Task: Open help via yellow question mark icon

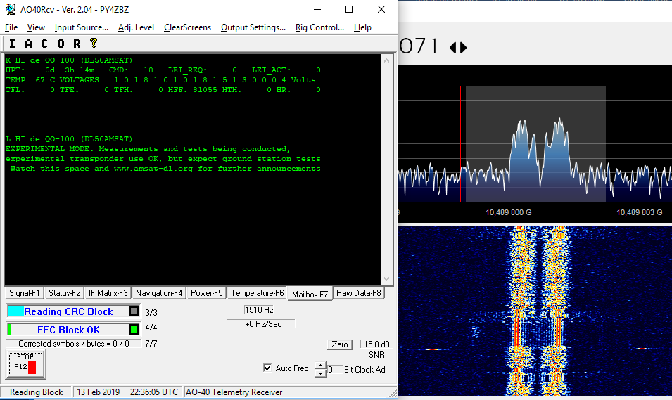Action: 92,44
